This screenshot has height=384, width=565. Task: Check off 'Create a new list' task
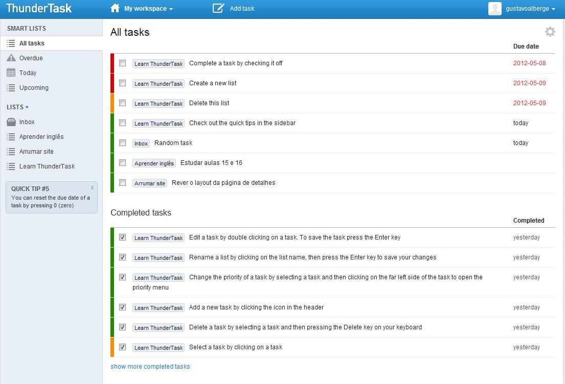123,83
